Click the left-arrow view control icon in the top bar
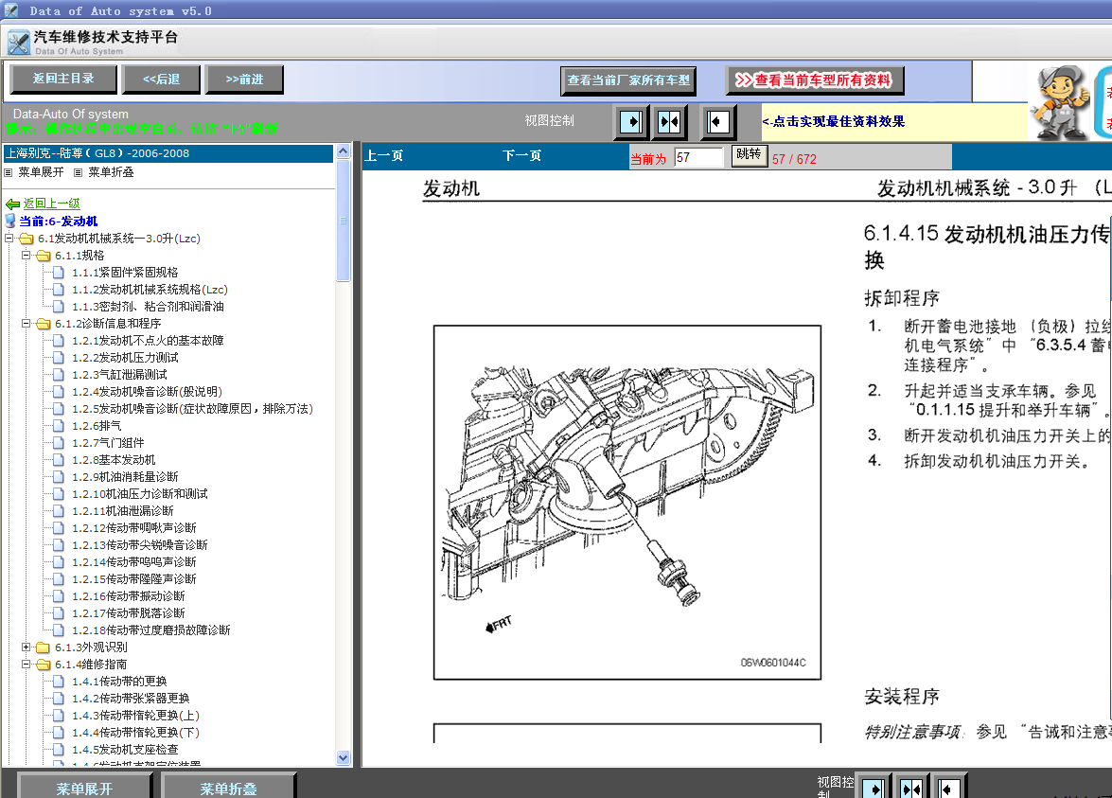Viewport: 1112px width, 798px height. [717, 122]
